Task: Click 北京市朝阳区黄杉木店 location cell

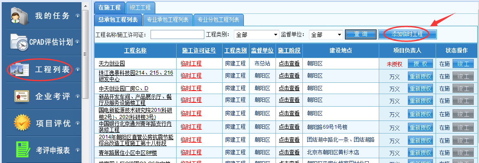Action: 333,152
